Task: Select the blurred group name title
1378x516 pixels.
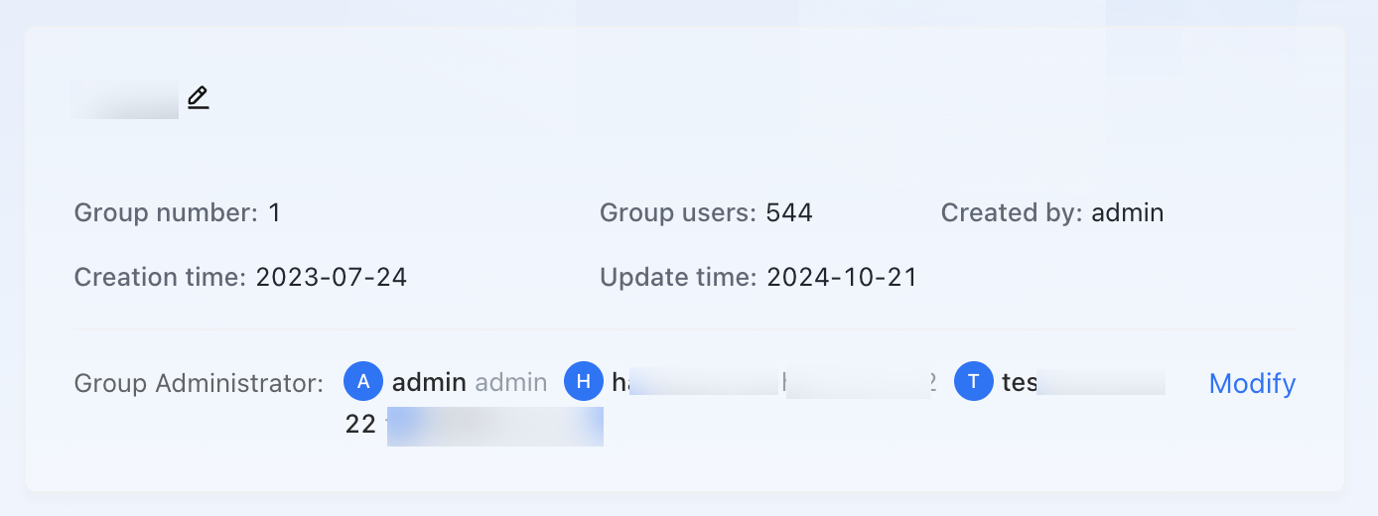Action: click(125, 99)
